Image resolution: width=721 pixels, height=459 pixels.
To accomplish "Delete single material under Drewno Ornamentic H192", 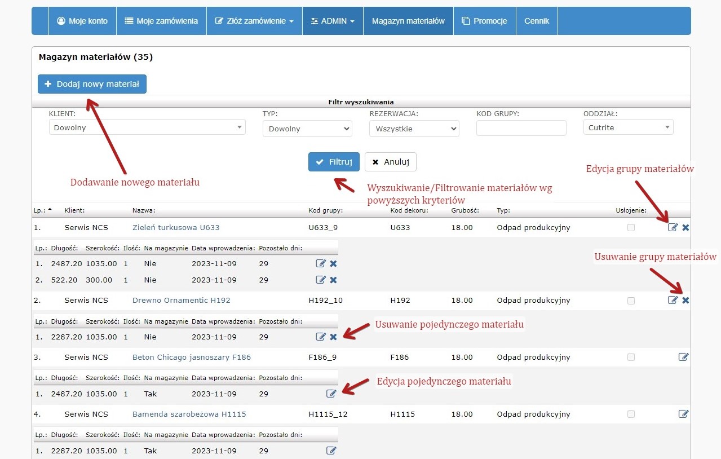I will tap(333, 337).
